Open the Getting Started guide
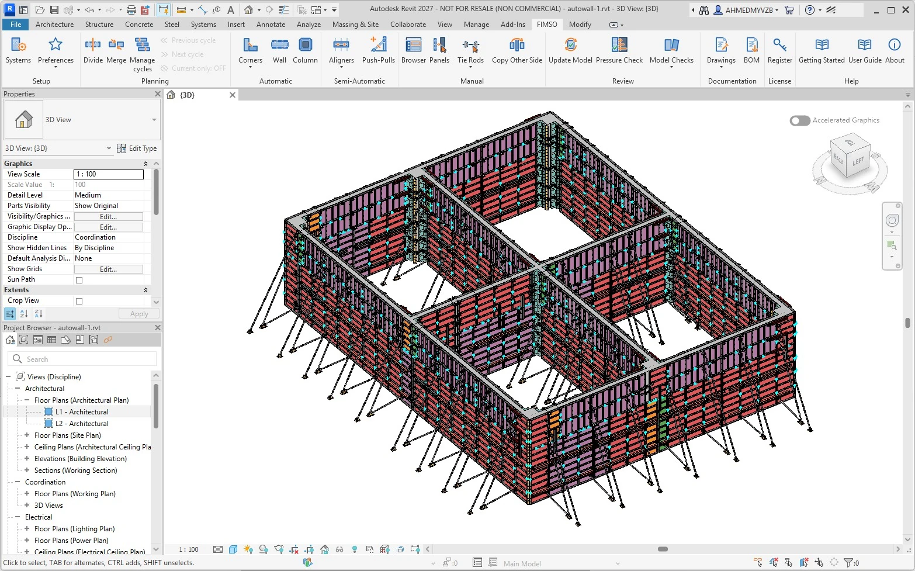The width and height of the screenshot is (915, 571). coord(822,50)
